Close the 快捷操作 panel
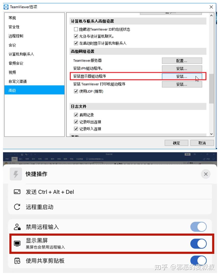The image size is (220, 276). (206, 174)
